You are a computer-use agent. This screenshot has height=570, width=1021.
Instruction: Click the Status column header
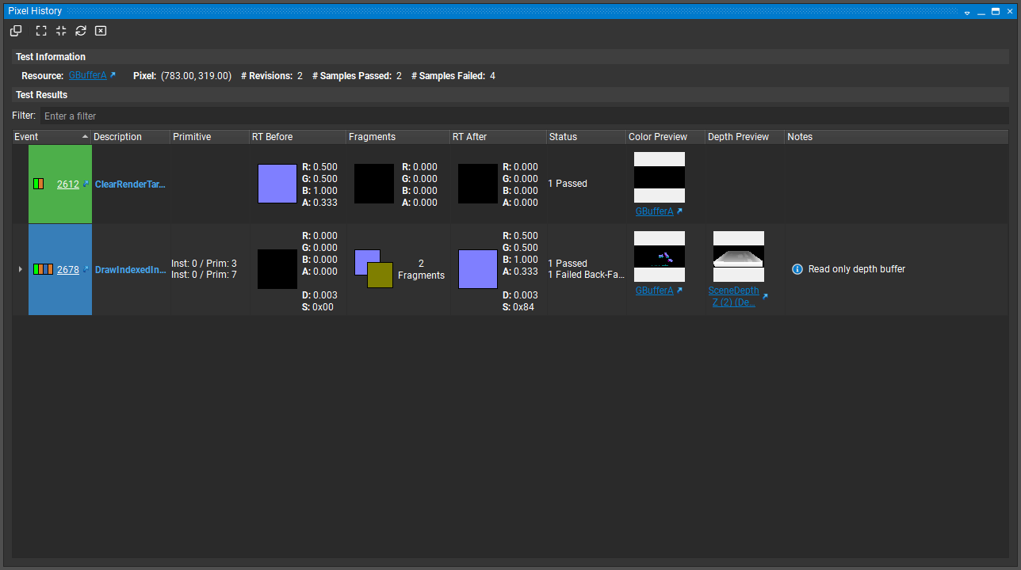click(586, 137)
